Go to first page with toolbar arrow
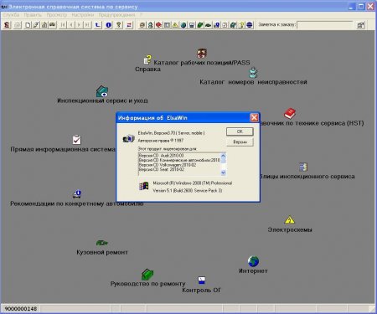This screenshot has width=377, height=314. (x=63, y=25)
